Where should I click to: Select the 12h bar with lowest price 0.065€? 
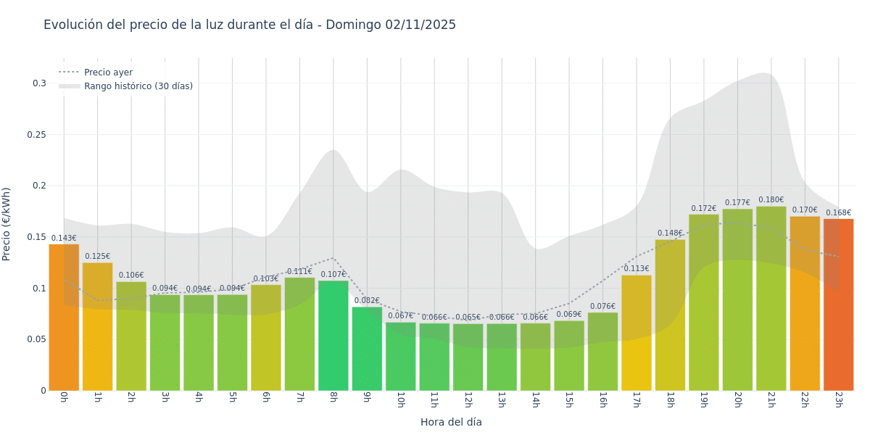coord(468,357)
